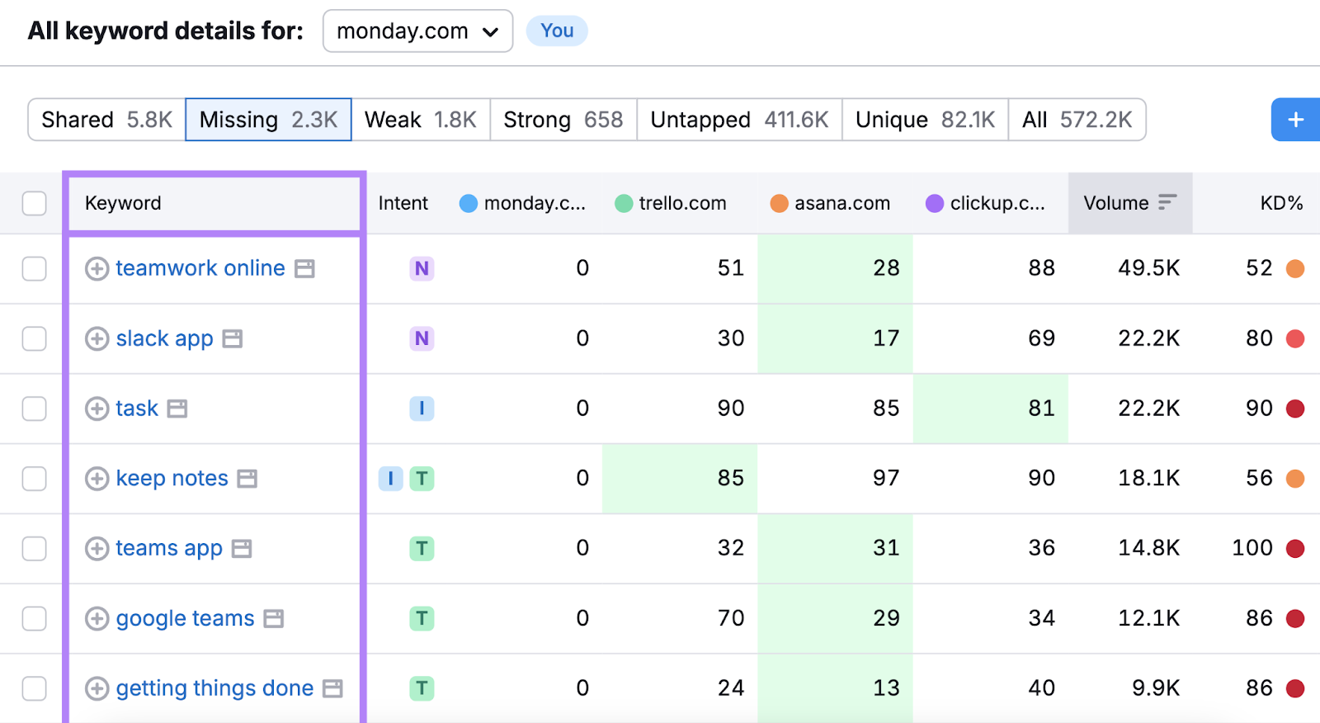Click the KD% column header
Image resolution: width=1320 pixels, height=723 pixels.
[1280, 203]
